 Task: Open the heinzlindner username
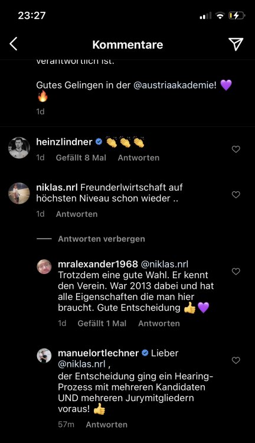coord(64,142)
